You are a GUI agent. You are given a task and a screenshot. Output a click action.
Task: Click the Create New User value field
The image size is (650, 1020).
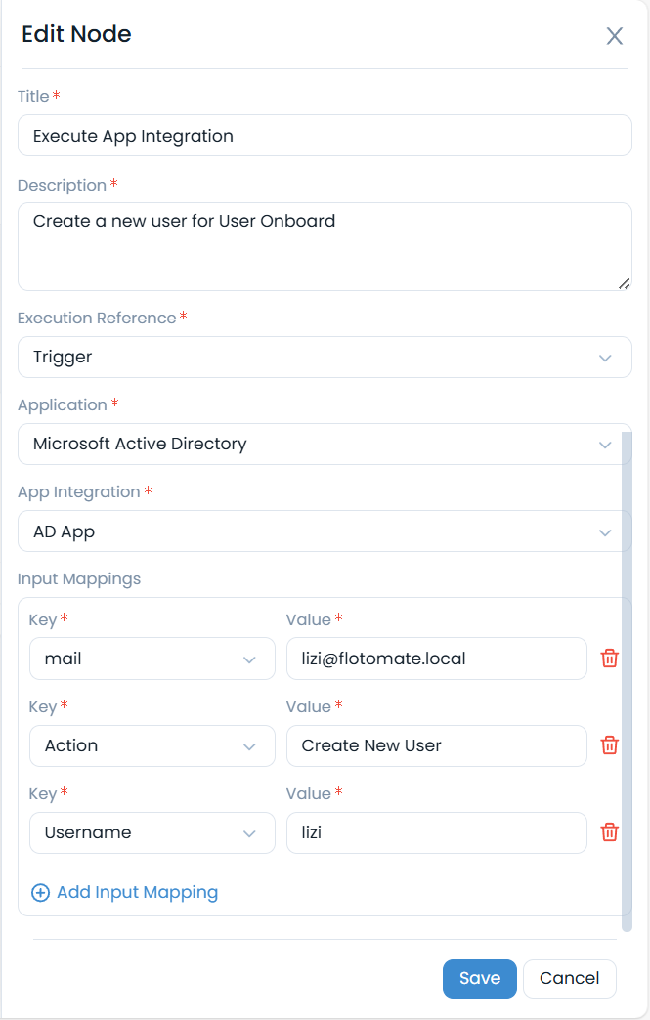436,745
